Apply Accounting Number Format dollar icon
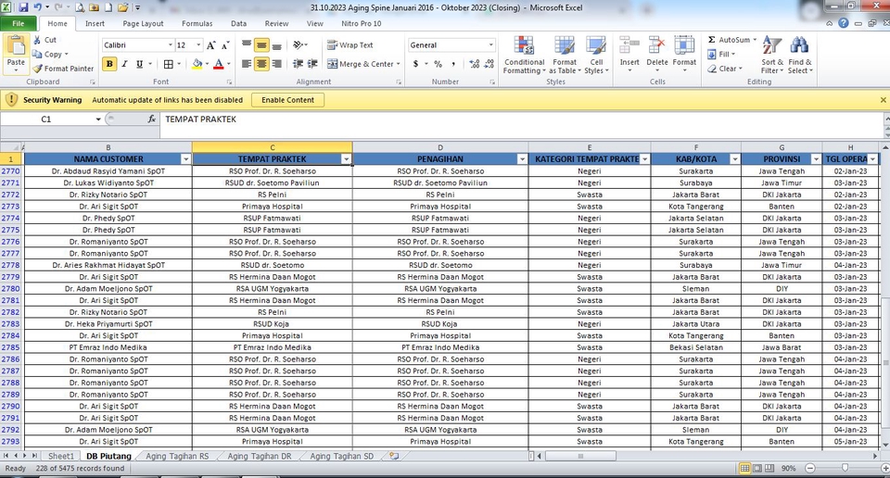Screen dimensions: 890x478 416,64
